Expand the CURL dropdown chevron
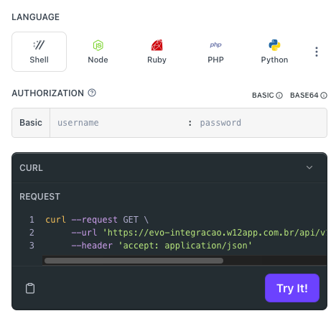The image size is (336, 316). tap(309, 167)
